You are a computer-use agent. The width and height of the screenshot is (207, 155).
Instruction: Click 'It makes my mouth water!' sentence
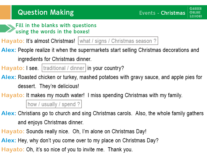click(x=55, y=95)
